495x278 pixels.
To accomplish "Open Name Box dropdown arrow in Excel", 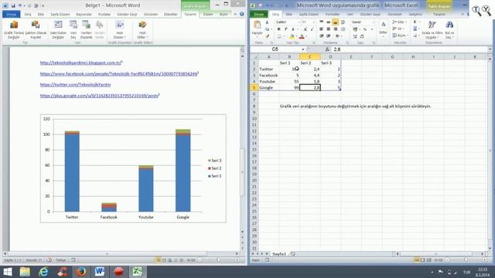I will tap(303, 49).
